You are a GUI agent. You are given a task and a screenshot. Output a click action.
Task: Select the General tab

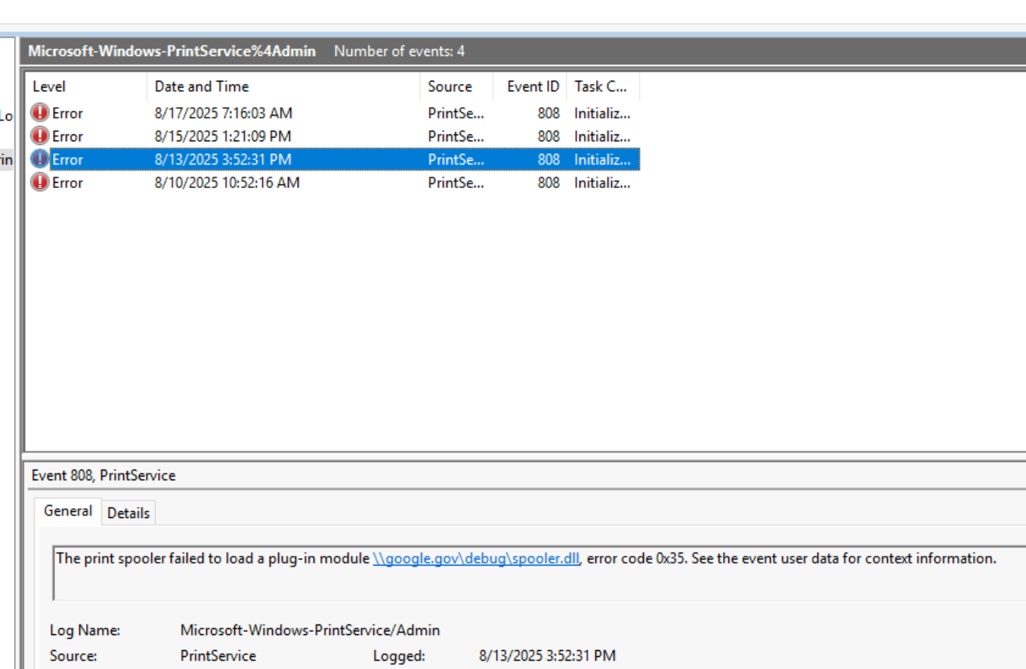(68, 511)
